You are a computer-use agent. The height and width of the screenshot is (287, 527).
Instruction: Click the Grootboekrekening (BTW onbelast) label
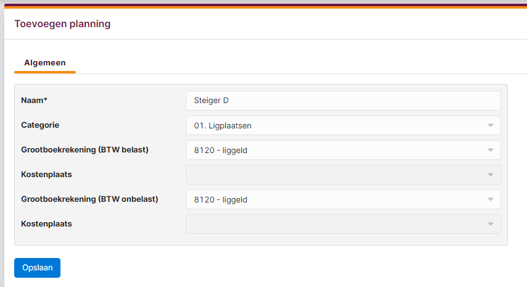(x=89, y=199)
